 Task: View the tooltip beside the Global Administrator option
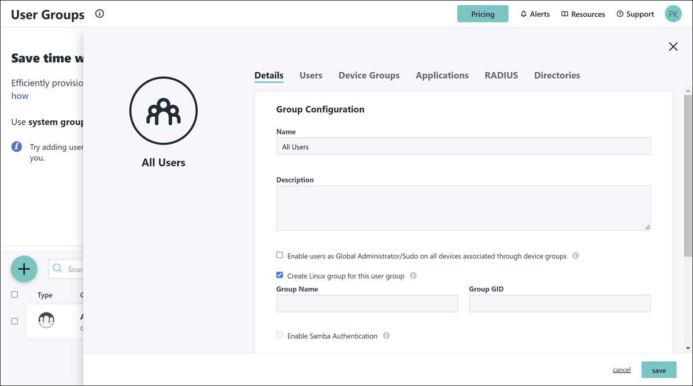(575, 255)
